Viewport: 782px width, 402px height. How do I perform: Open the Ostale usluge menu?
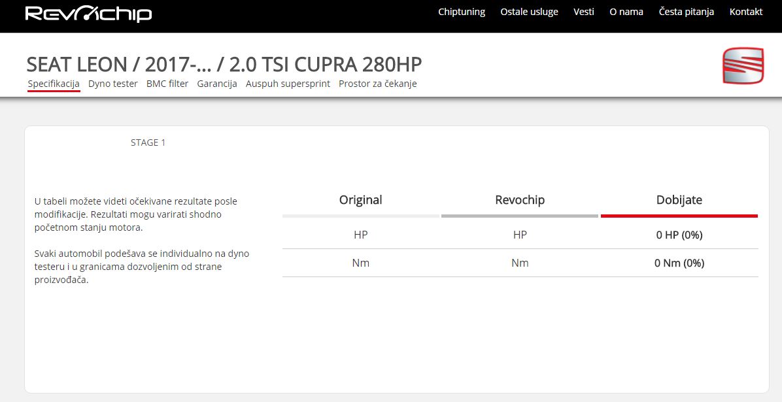coord(529,12)
